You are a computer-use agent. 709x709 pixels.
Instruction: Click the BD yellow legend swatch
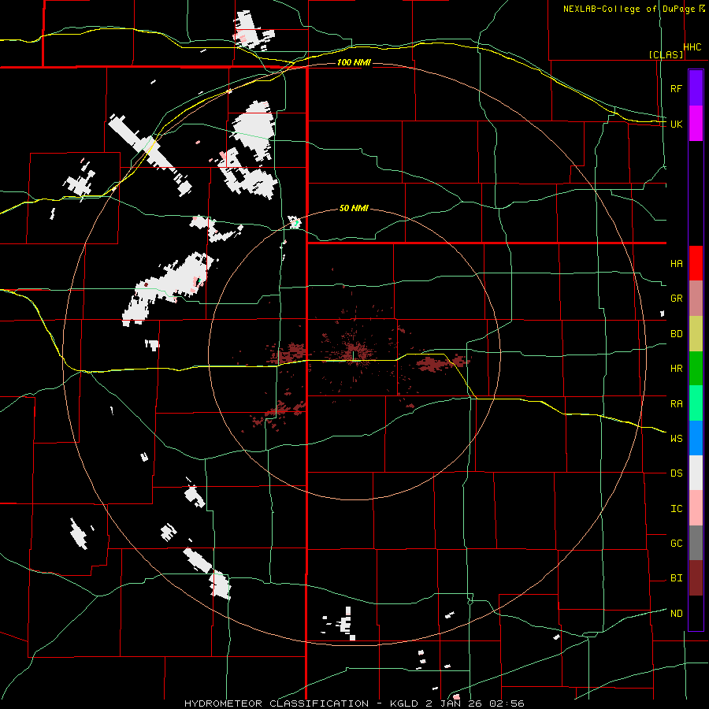tap(696, 334)
